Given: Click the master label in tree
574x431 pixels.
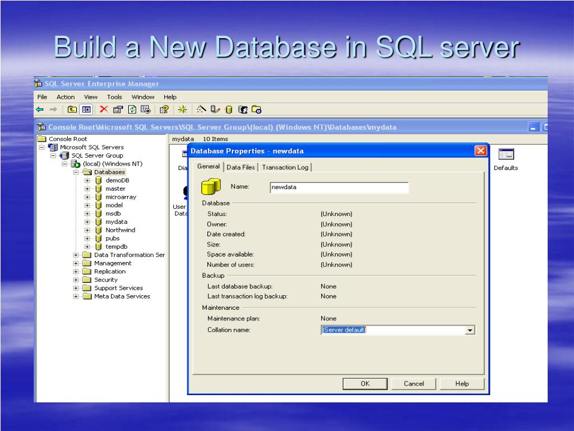Looking at the screenshot, I should pos(115,189).
